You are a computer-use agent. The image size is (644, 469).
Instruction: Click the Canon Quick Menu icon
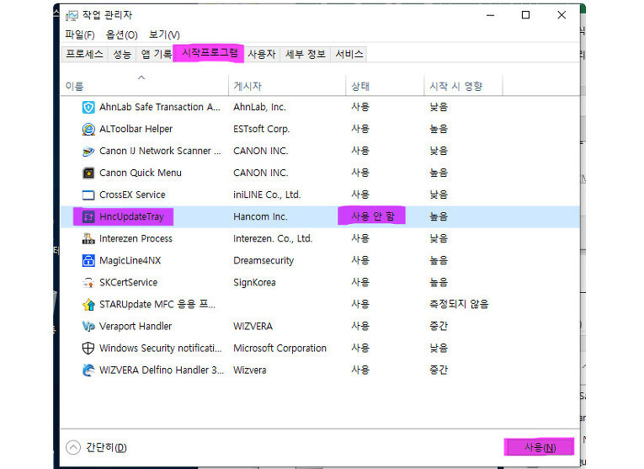click(x=88, y=173)
